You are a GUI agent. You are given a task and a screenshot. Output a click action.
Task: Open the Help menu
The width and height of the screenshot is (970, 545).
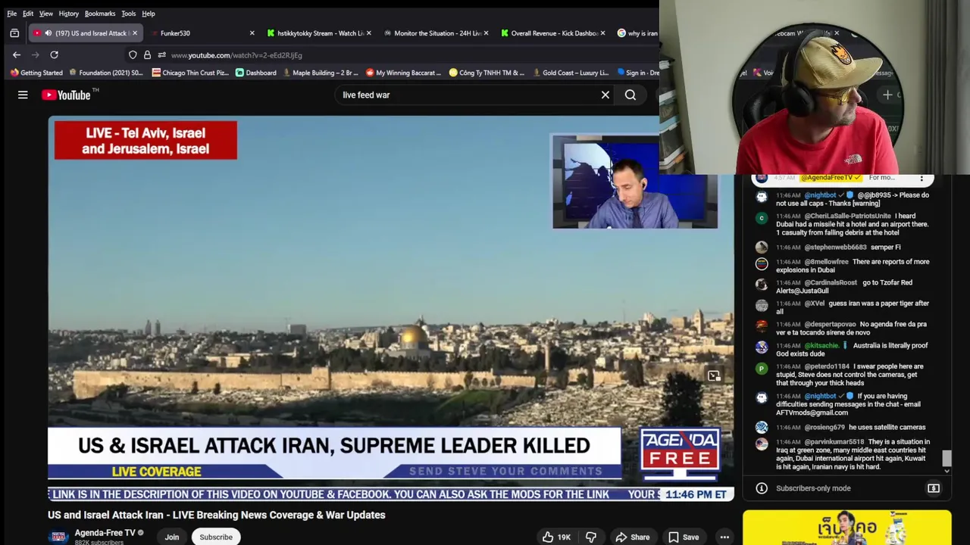149,14
